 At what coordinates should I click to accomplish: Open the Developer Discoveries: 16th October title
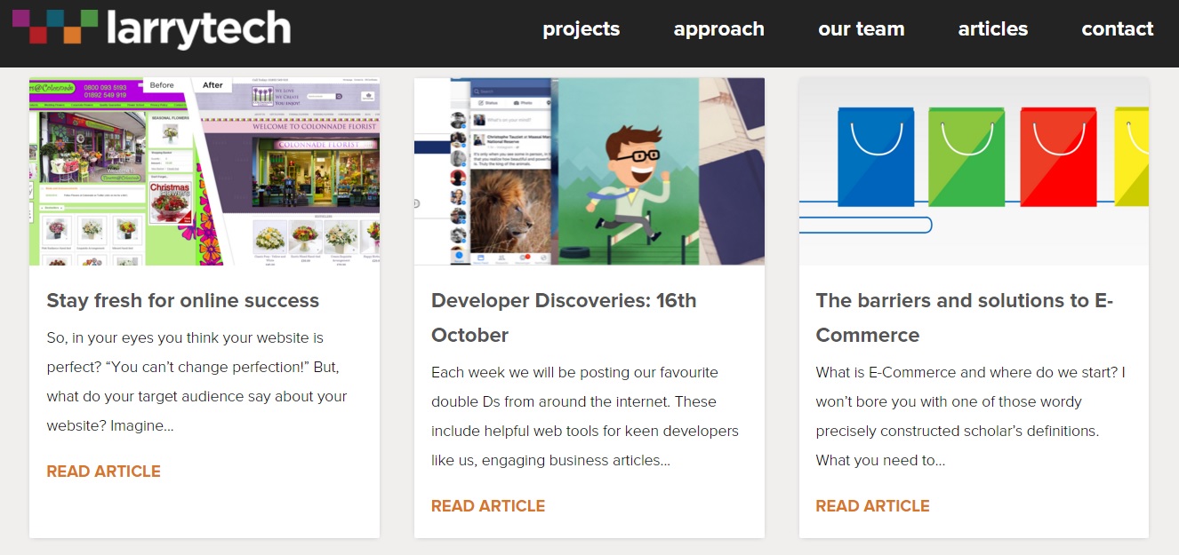pos(564,318)
